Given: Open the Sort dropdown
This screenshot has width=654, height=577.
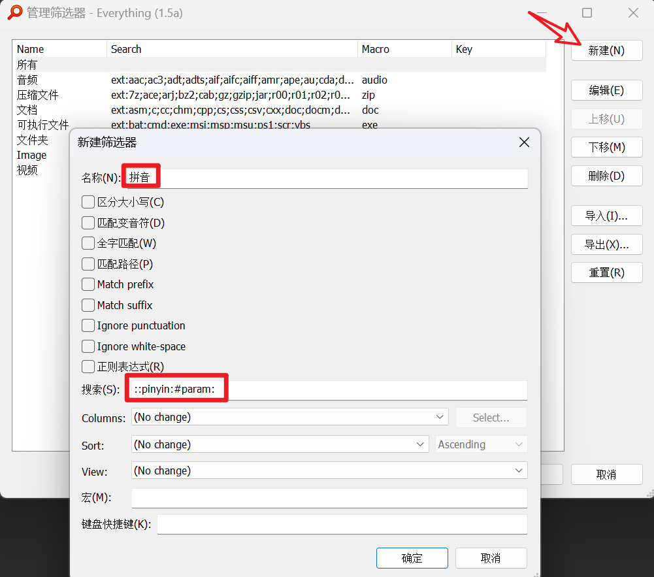Looking at the screenshot, I should [280, 444].
